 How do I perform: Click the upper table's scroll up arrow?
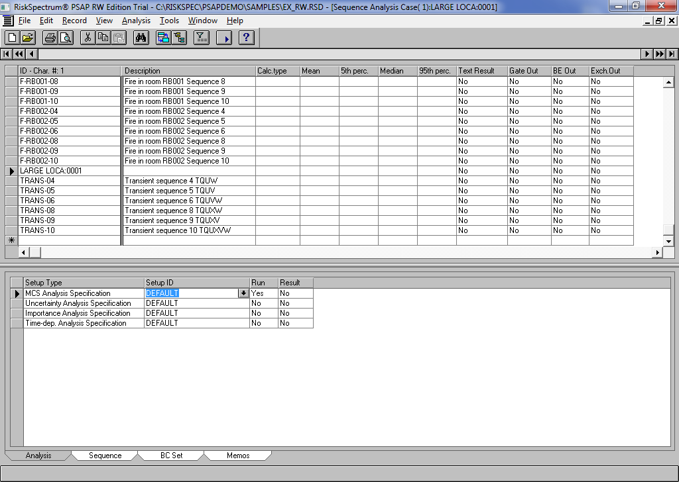pyautogui.click(x=668, y=82)
